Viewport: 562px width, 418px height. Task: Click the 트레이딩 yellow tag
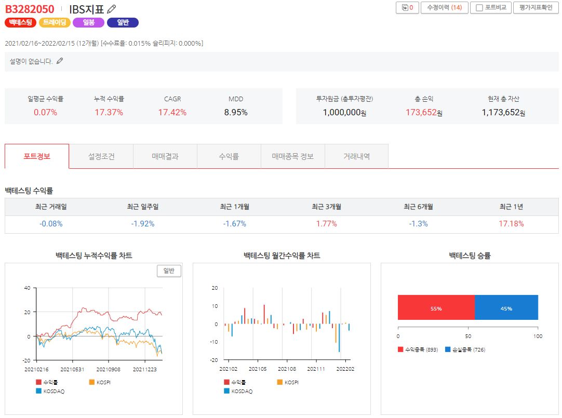[x=55, y=22]
